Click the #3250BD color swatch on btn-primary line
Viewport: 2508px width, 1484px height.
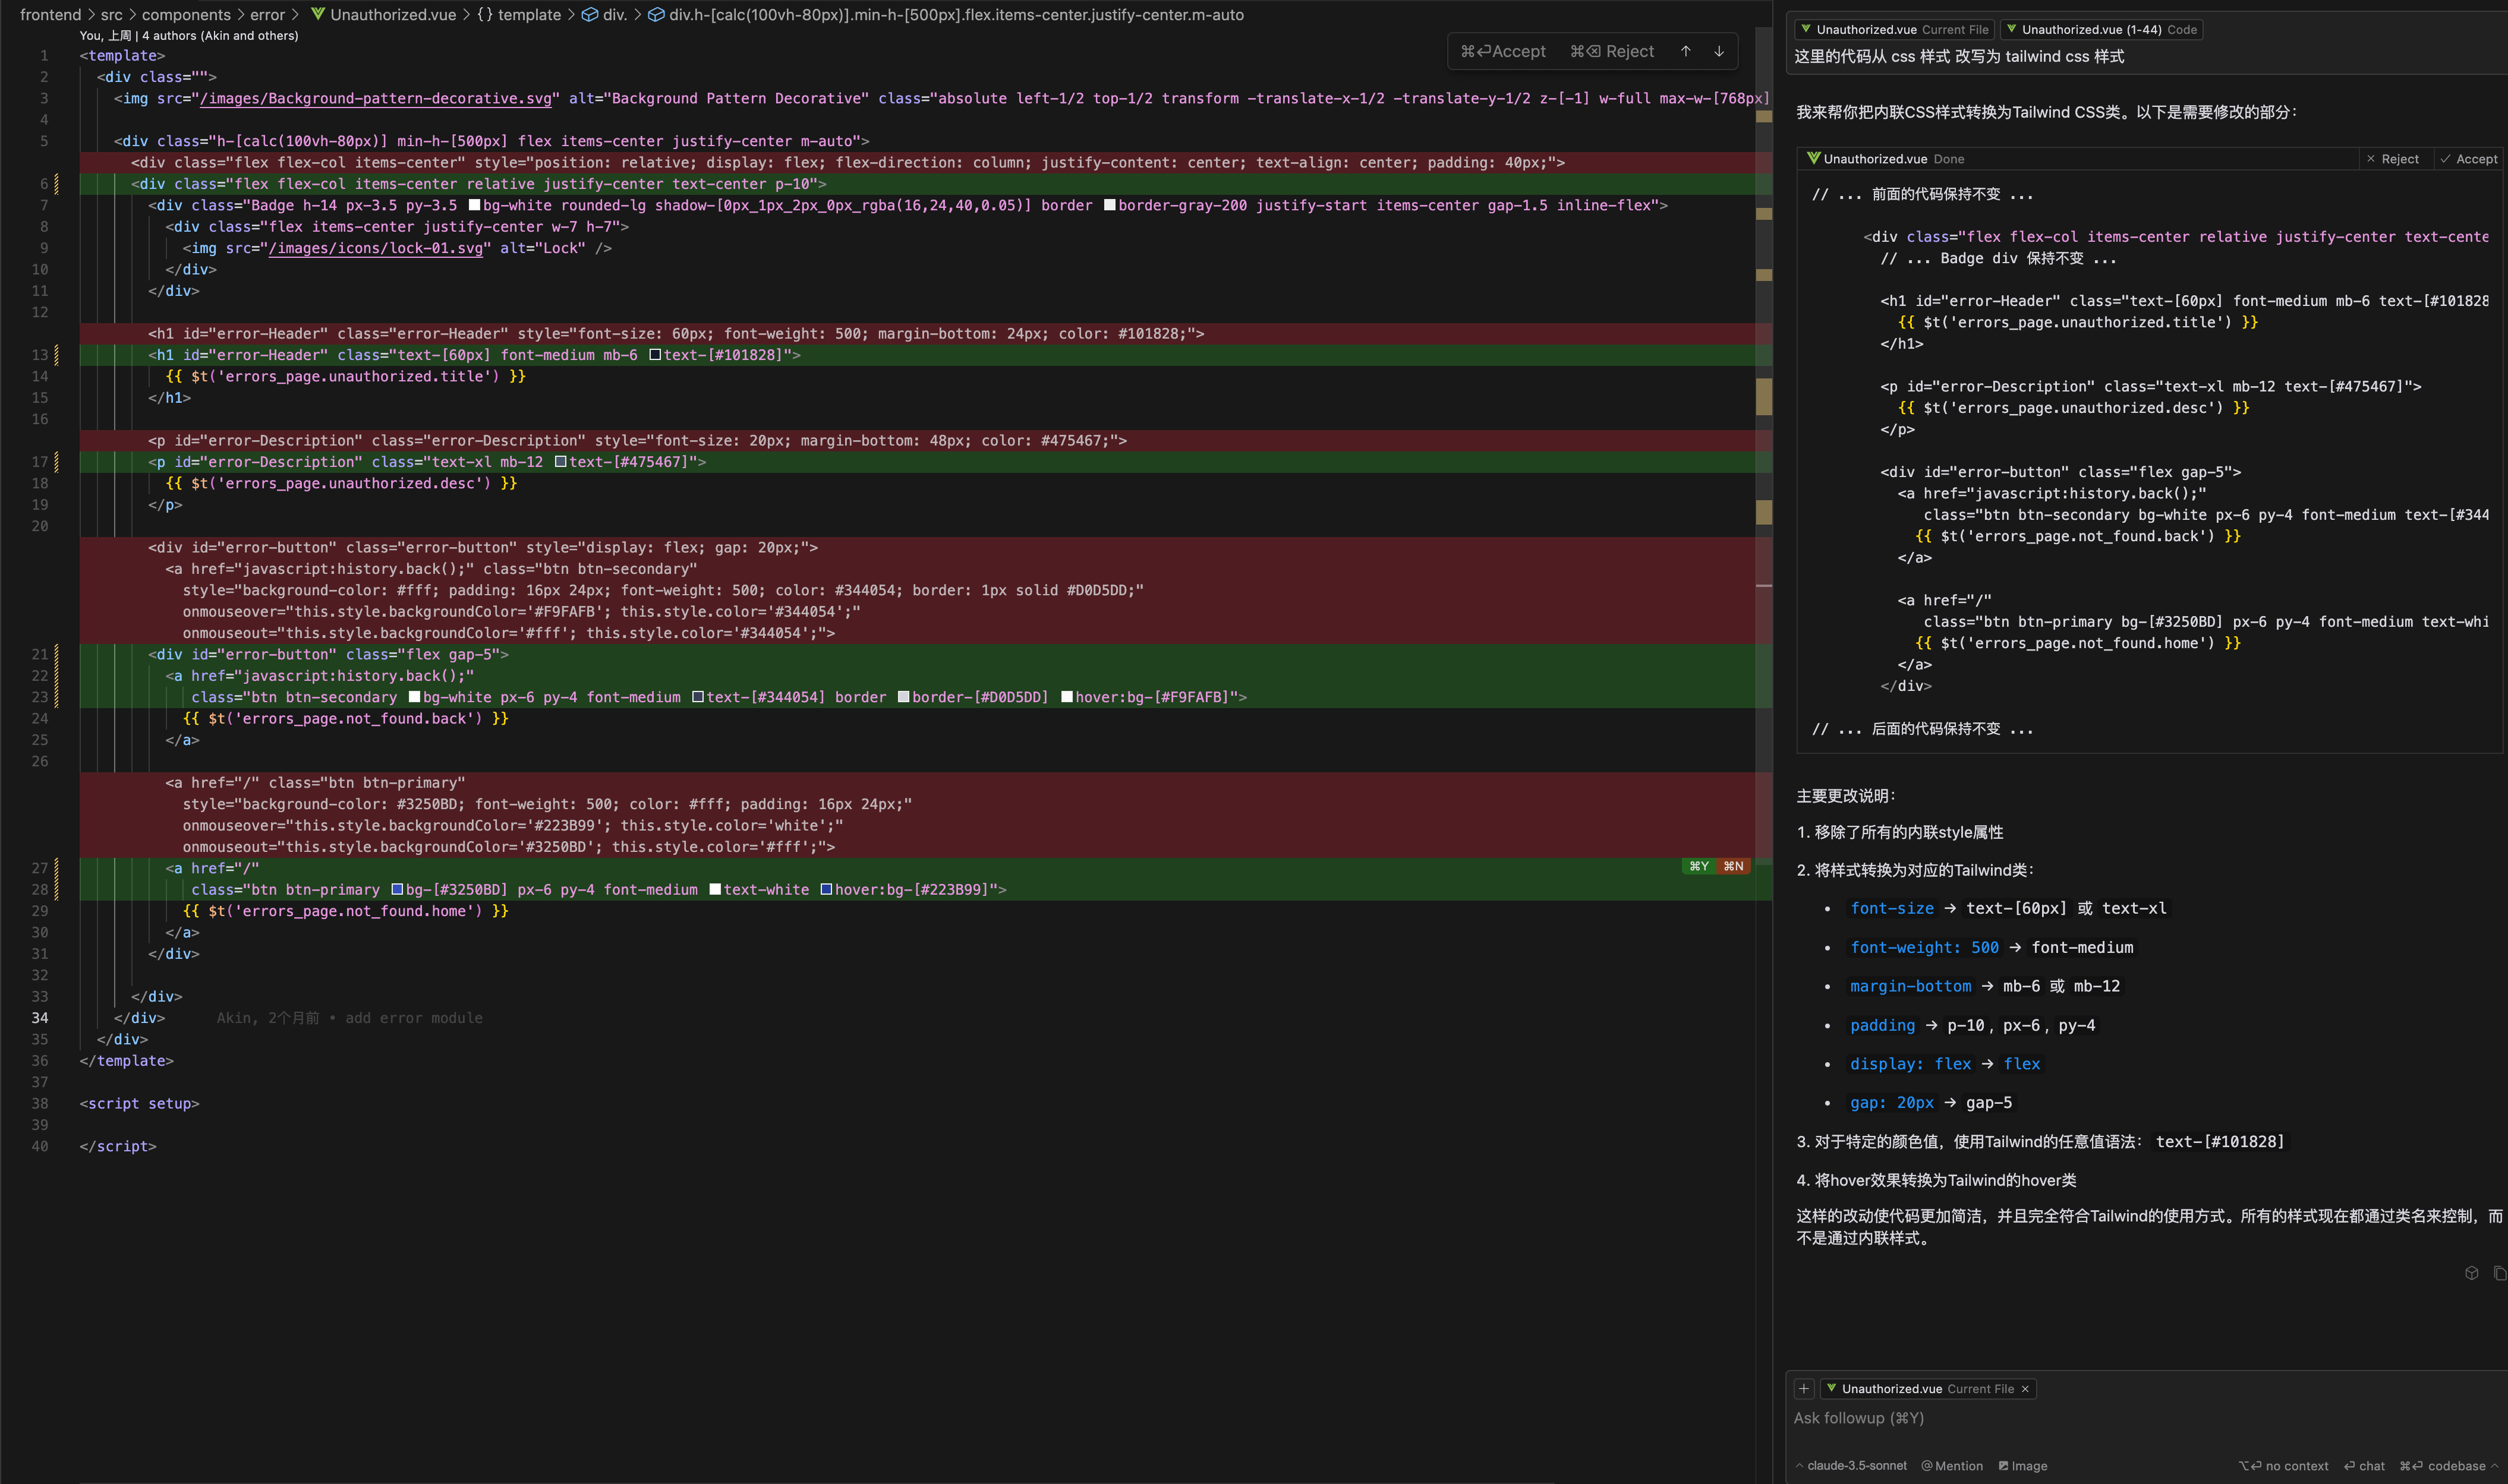pyautogui.click(x=397, y=890)
